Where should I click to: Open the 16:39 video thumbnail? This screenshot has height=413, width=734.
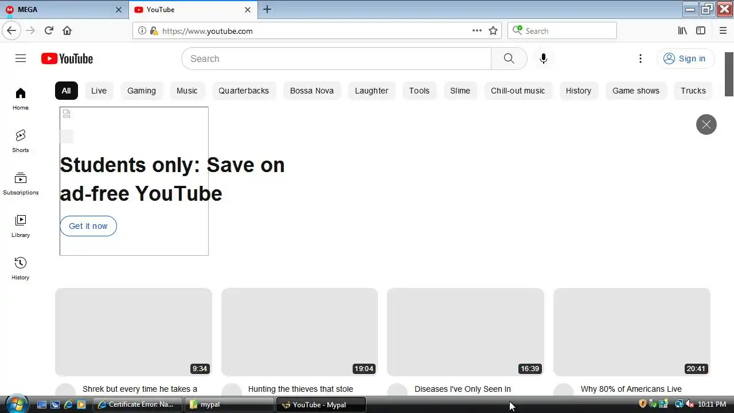(x=466, y=332)
